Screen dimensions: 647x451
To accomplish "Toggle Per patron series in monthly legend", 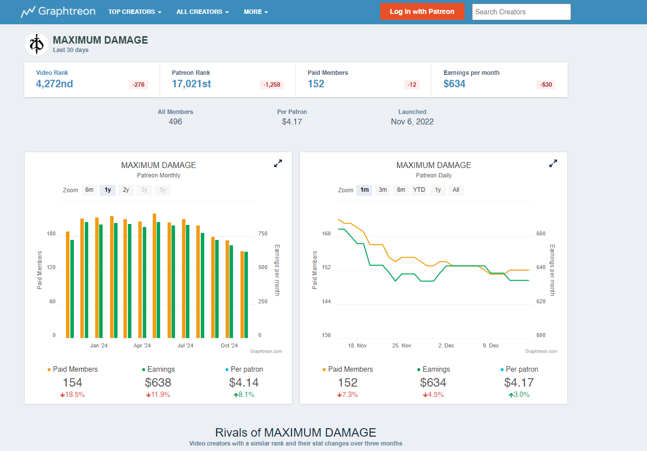I will coord(244,369).
